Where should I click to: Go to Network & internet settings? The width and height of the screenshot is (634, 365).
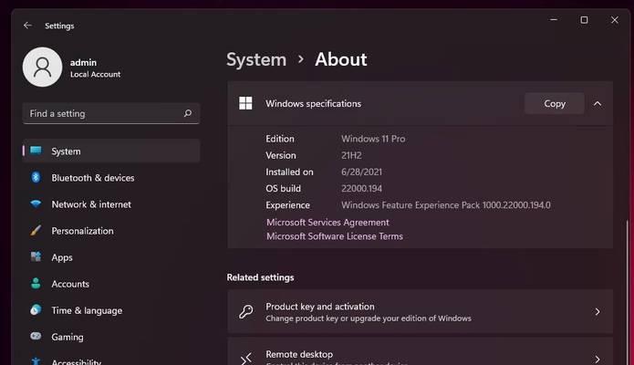[x=111, y=204]
